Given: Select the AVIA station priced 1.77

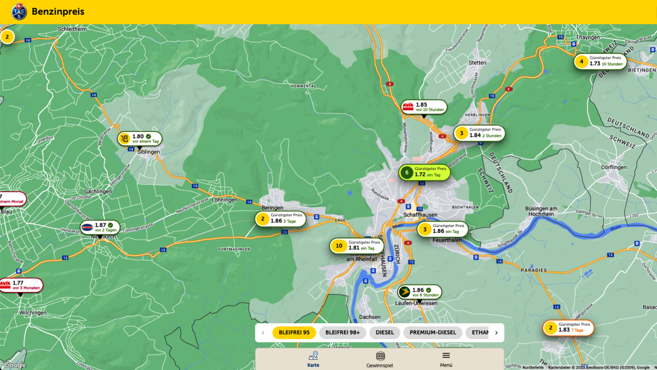Looking at the screenshot, I should point(20,285).
